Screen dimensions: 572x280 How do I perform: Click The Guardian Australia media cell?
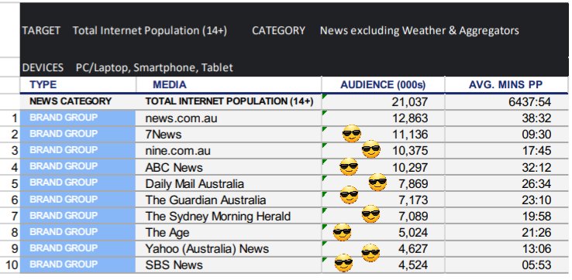tap(229, 200)
